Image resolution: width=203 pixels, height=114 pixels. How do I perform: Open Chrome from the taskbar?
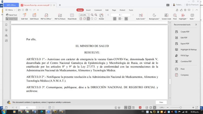21,112
